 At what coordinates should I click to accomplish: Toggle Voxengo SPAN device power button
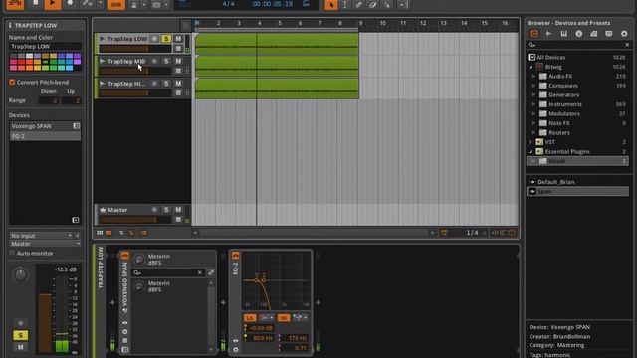(124, 256)
